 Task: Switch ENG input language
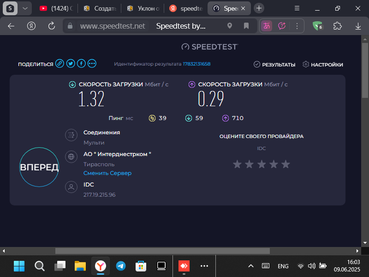(x=283, y=266)
